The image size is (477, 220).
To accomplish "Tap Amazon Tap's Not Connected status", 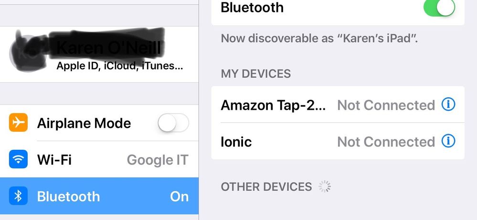I will coord(386,105).
